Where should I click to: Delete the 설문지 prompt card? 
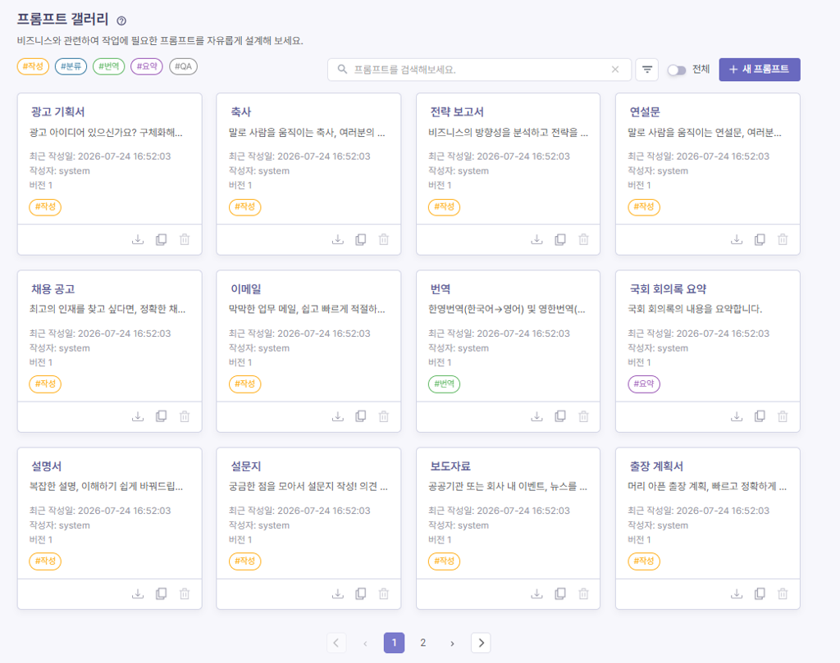tap(384, 593)
